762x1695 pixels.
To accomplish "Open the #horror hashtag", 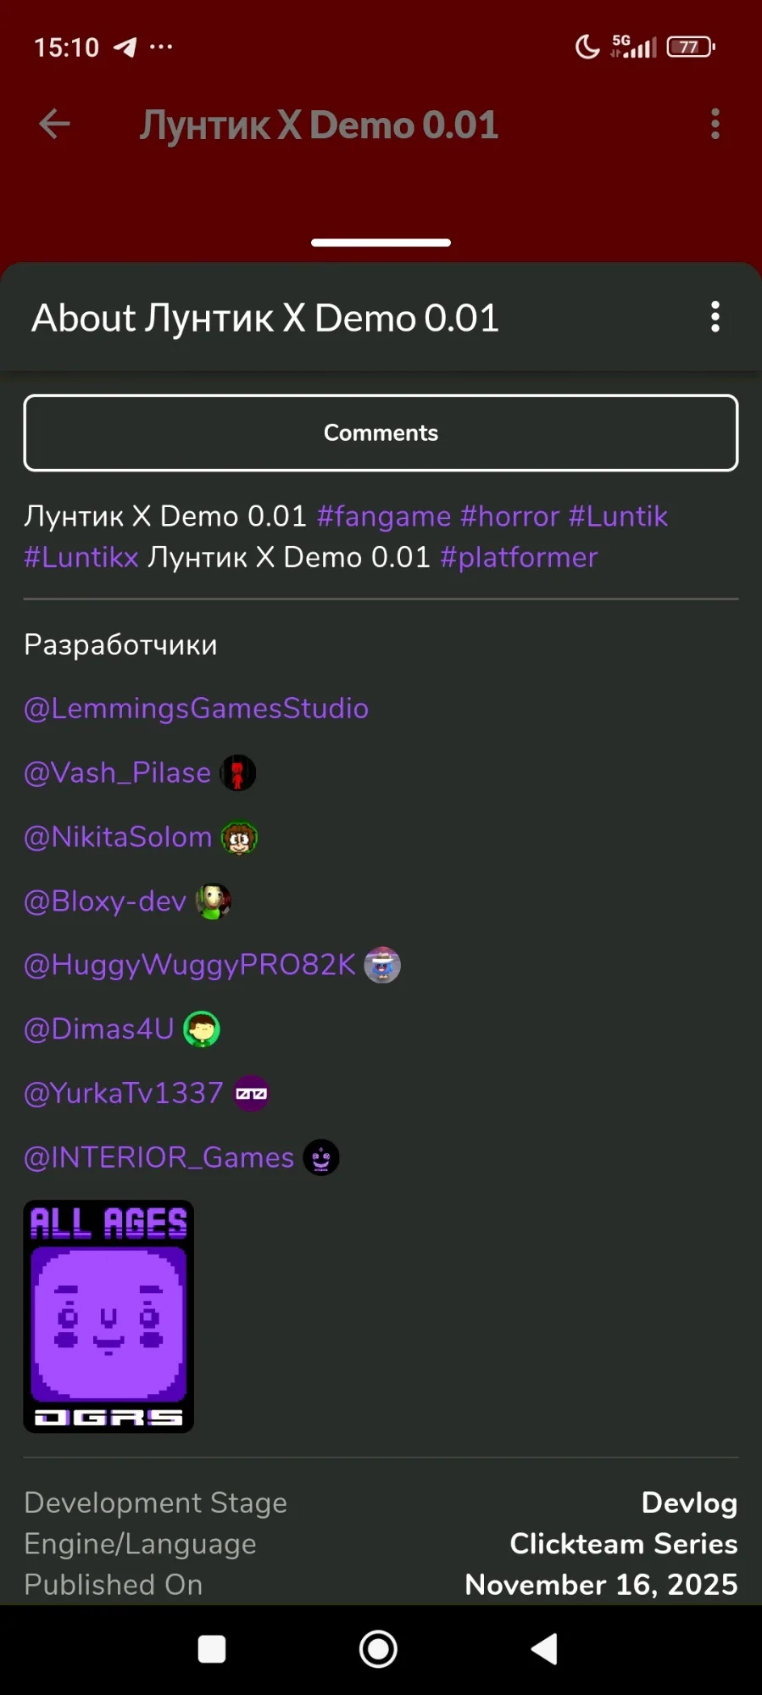I will [509, 516].
